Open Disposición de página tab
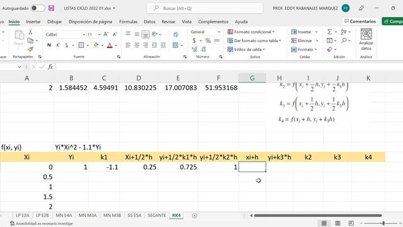 click(x=90, y=22)
